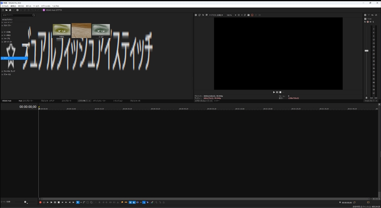Open the ファイル menu

tap(5, 6)
